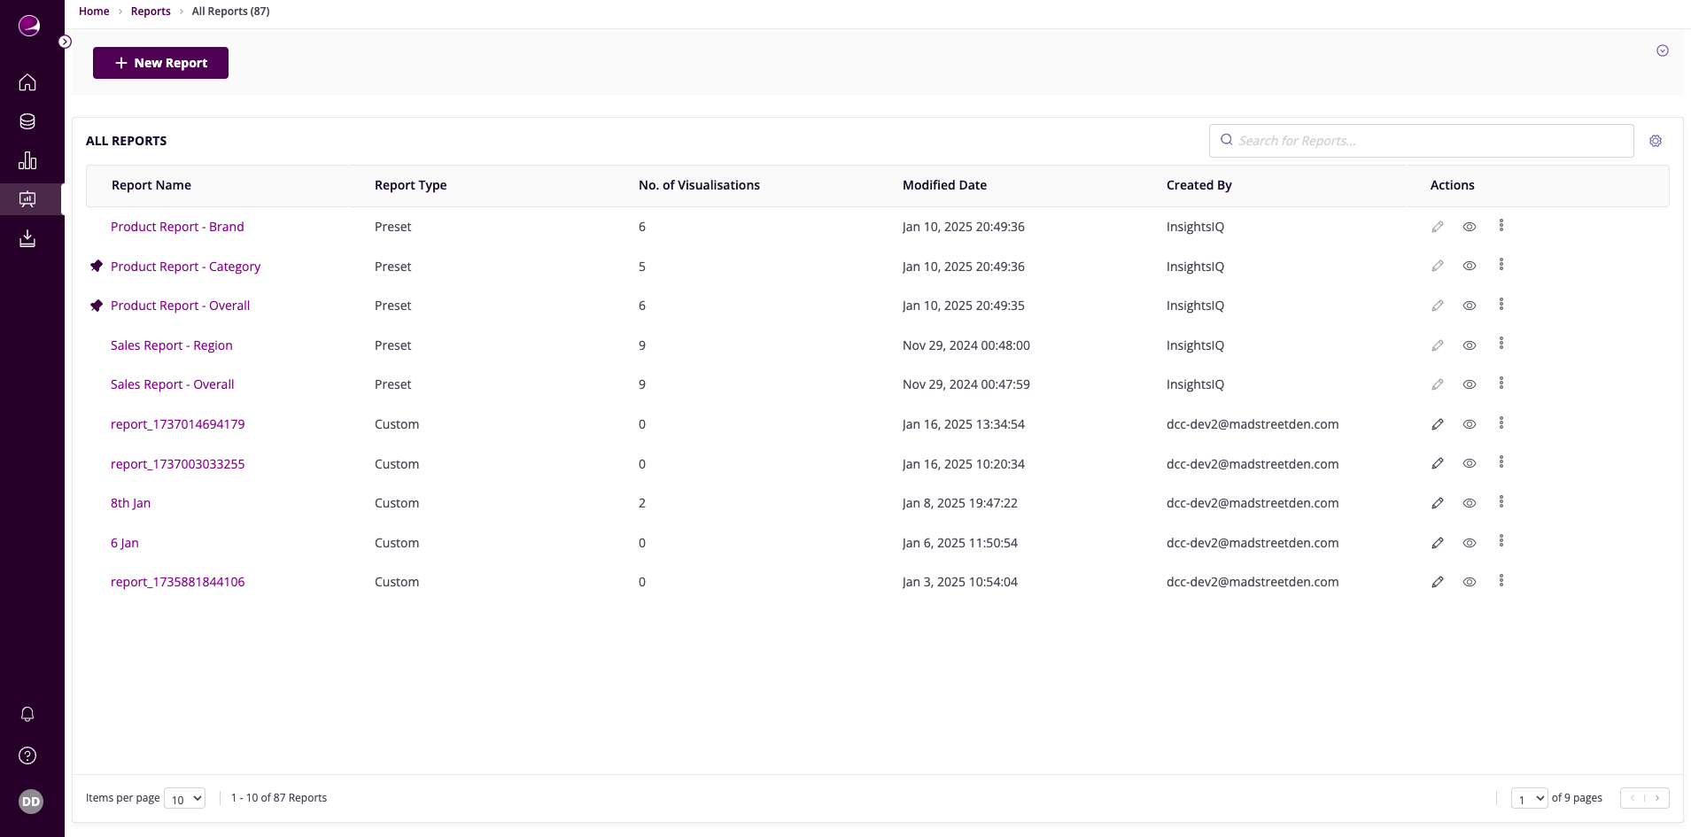Open the three-dot actions menu for 6 Jan

point(1501,541)
